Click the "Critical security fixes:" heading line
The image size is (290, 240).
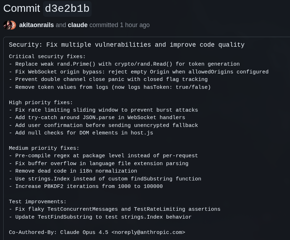(47, 56)
